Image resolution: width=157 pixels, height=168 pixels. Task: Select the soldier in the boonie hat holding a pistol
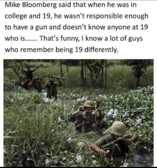point(87,115)
